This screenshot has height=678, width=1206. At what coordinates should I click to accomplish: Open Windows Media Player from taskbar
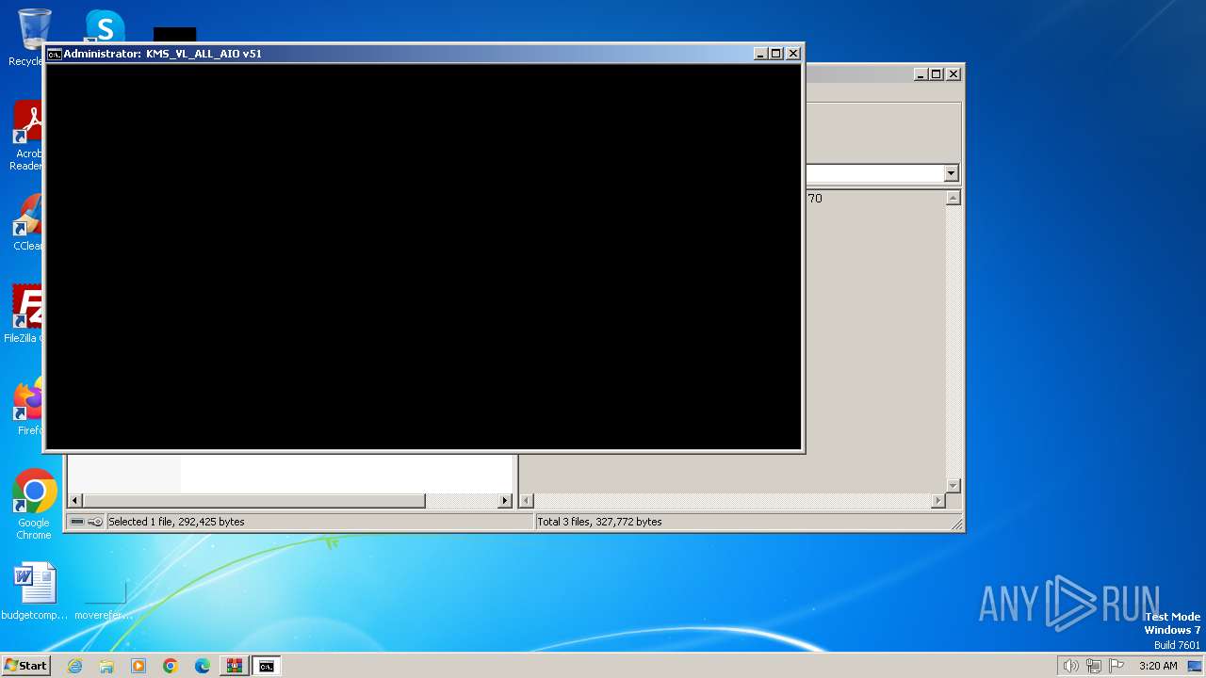click(x=139, y=666)
